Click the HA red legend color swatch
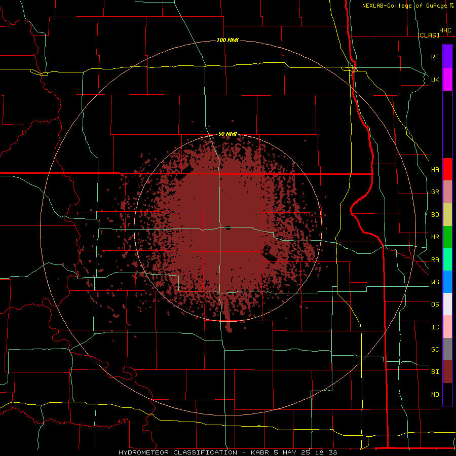 click(447, 169)
